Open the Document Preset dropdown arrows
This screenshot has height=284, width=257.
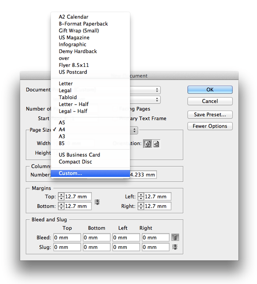(x=157, y=90)
